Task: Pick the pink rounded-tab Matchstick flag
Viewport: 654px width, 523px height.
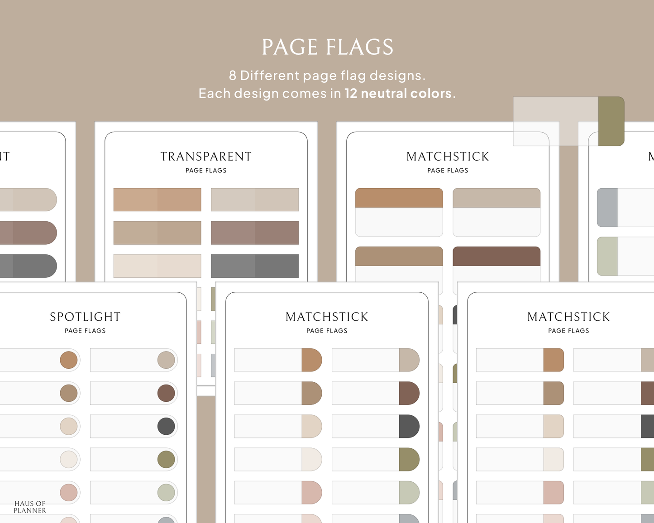Action: click(311, 492)
